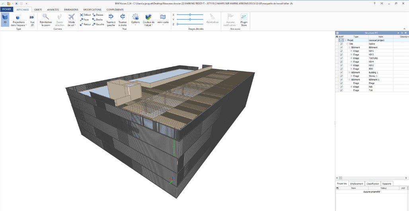
Task: Uncheck Actif for Etage TOITURE
Action: 341,58
